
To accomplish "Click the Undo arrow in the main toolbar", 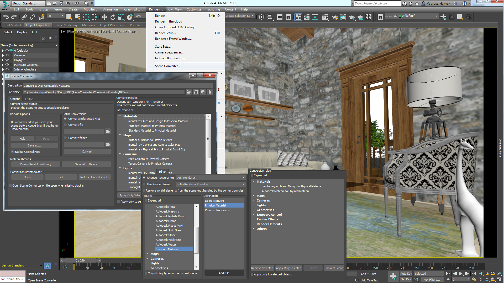I will (x=6, y=17).
